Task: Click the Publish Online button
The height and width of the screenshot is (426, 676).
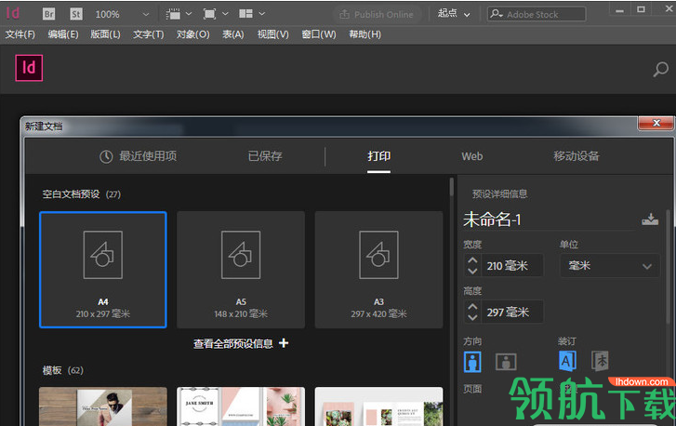Action: pos(376,14)
